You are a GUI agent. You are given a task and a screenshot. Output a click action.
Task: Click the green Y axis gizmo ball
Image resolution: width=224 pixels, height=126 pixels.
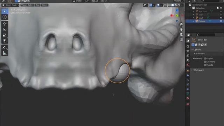click(177, 15)
